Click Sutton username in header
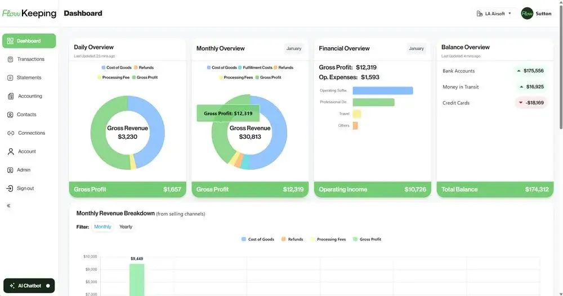Viewport: 563px width, 296px height. click(x=543, y=13)
